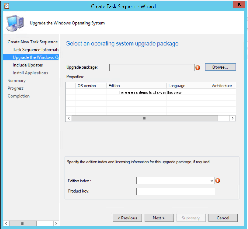Click left arrow of Properties list scrollbar
The height and width of the screenshot is (229, 248).
point(69,118)
